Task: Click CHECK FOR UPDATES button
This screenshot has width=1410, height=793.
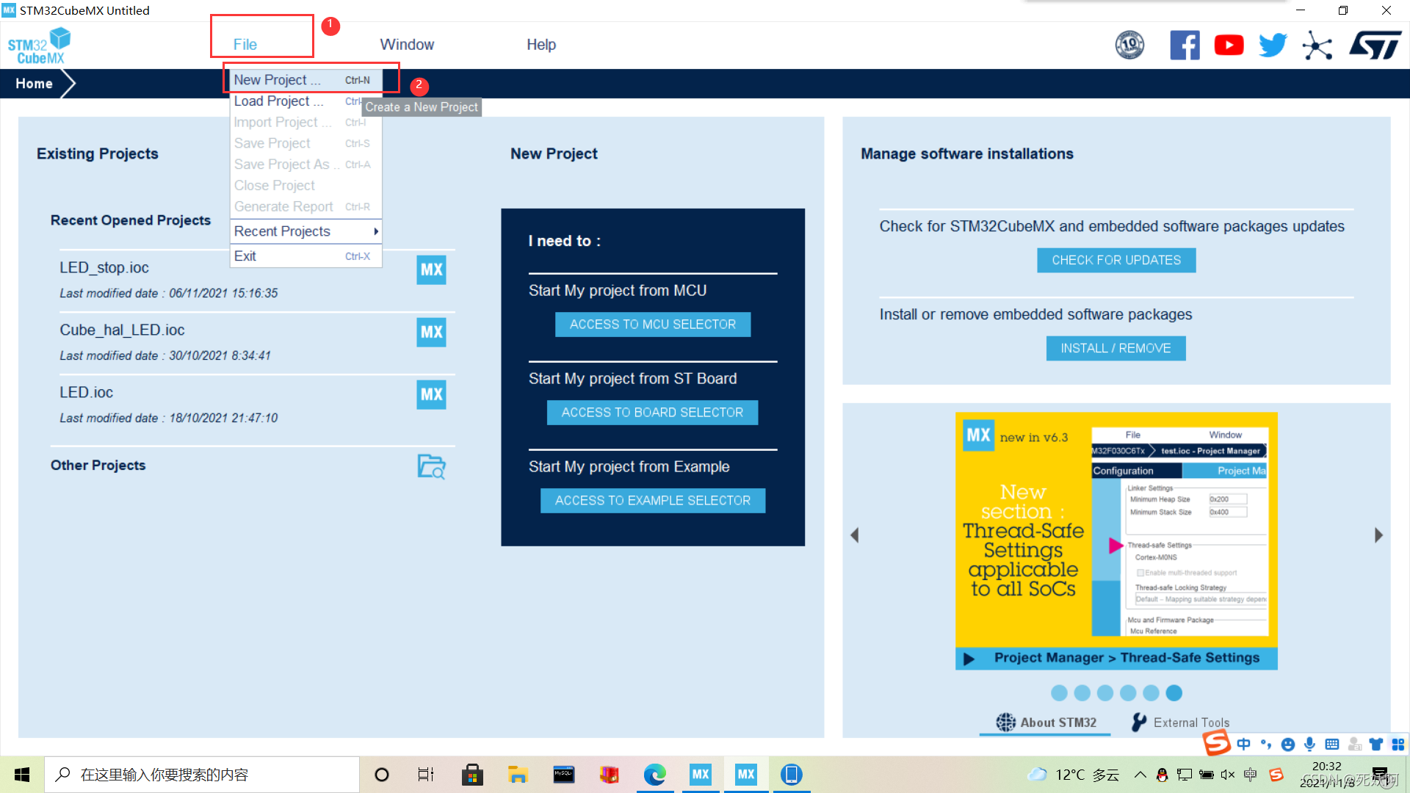Action: (1116, 260)
